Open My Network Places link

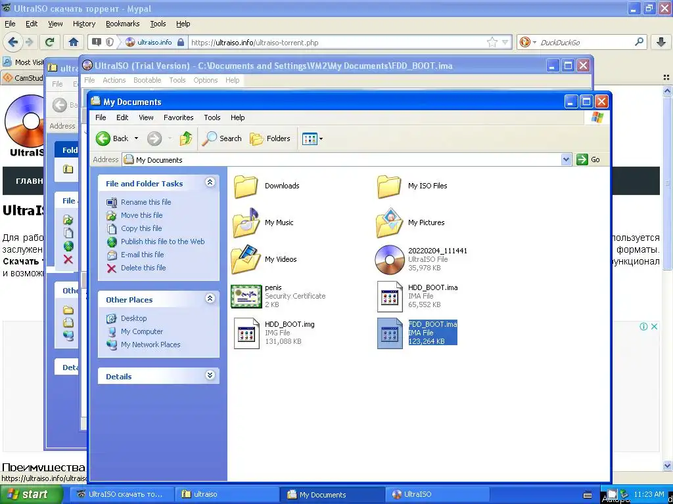[151, 345]
